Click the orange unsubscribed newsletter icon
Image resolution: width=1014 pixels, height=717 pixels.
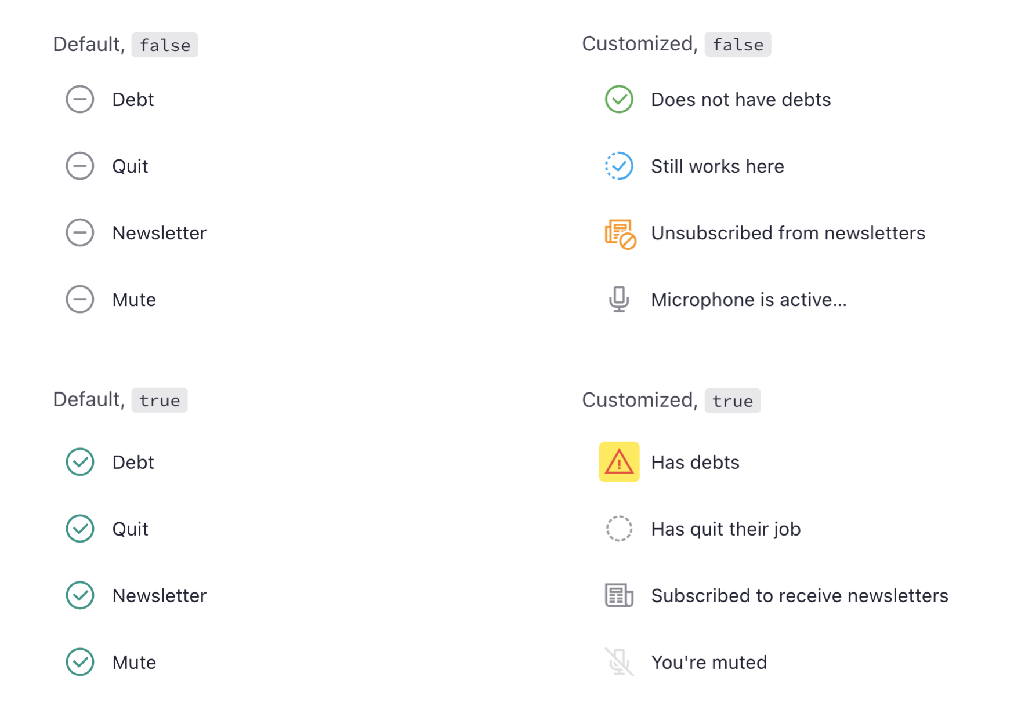(620, 234)
